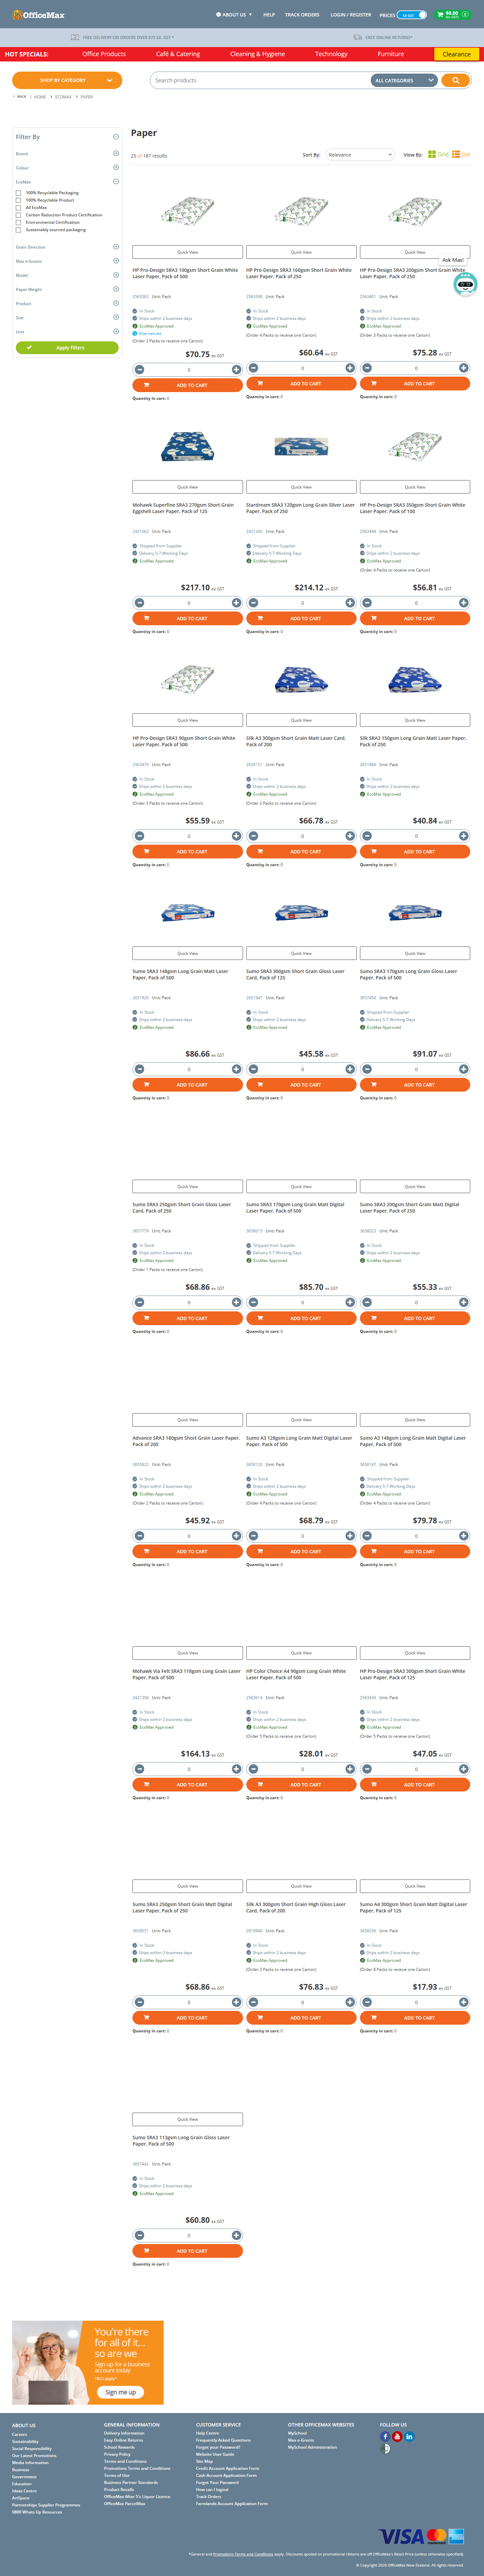Open the Café & Catering menu
Viewport: 484px width, 2576px height.
click(x=178, y=54)
